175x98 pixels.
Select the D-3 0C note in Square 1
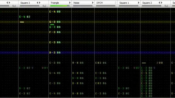[124, 88]
